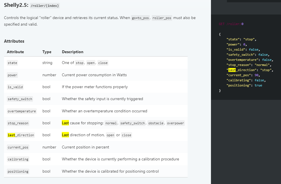Click the "calibrating": false JSON line
The width and height of the screenshot is (281, 184).
(246, 80)
